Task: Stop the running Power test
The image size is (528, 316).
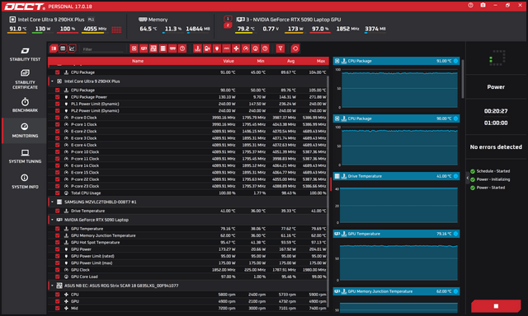Action: click(x=496, y=306)
